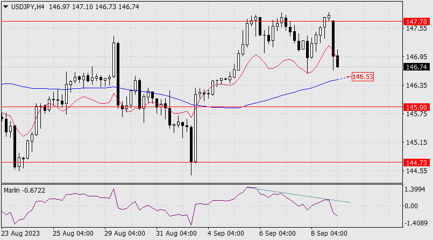Click the 0.00 Marlin scale value
The height and width of the screenshot is (240, 433).
(411, 206)
